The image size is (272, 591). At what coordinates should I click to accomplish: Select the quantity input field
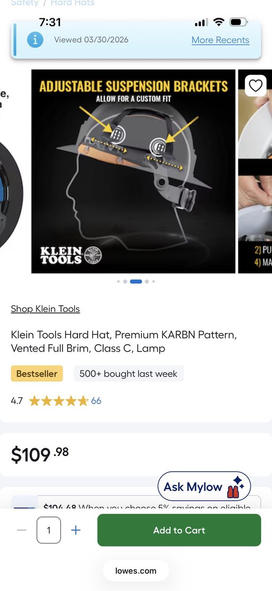pyautogui.click(x=49, y=530)
